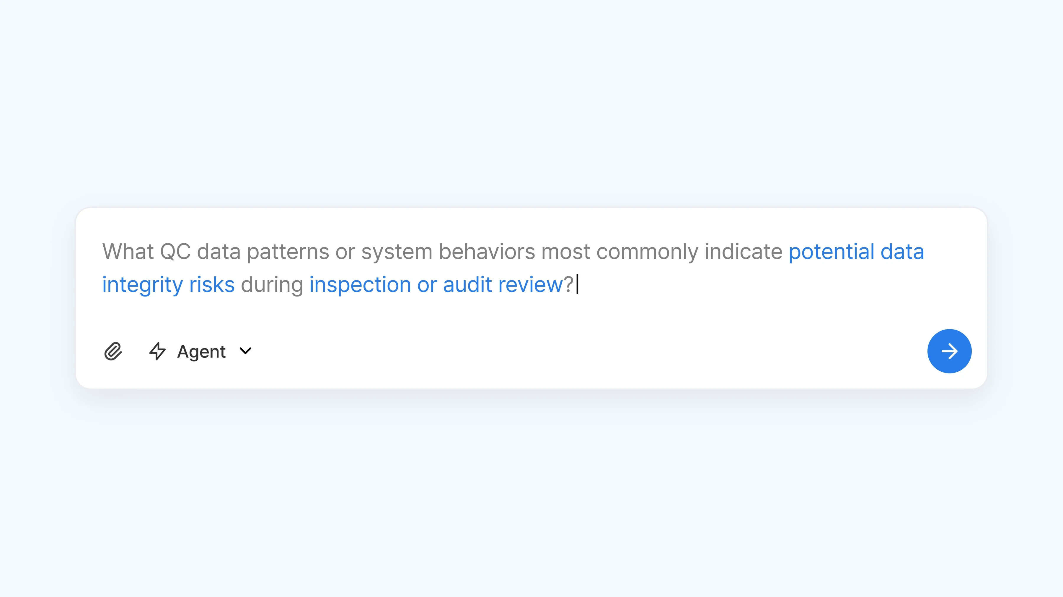Screen dimensions: 1063x597
Task: Click on the word 'QC' in prompt
Action: pyautogui.click(x=175, y=252)
